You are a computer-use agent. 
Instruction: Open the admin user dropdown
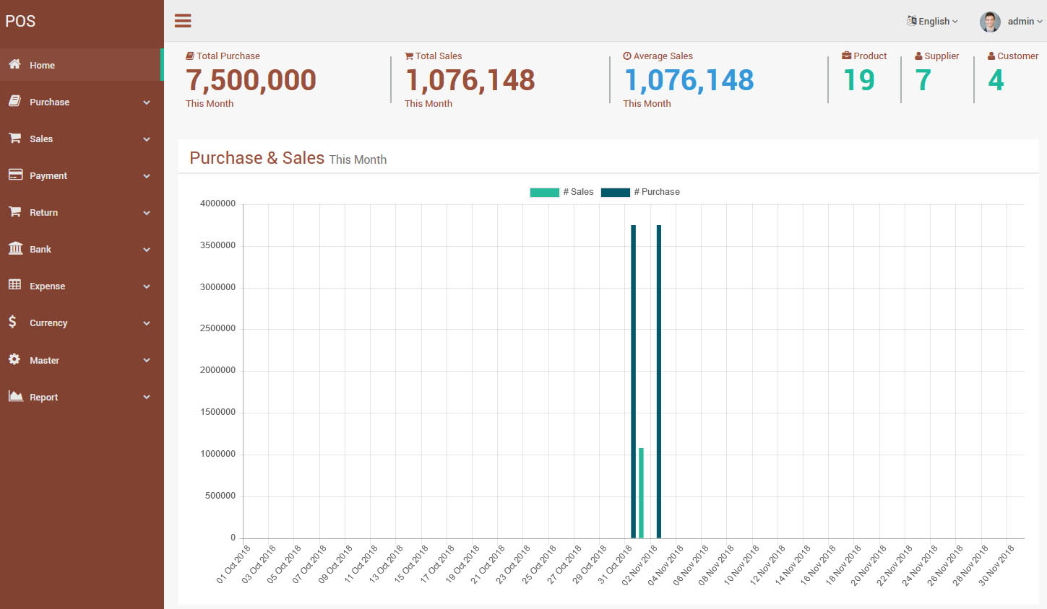(x=1024, y=22)
